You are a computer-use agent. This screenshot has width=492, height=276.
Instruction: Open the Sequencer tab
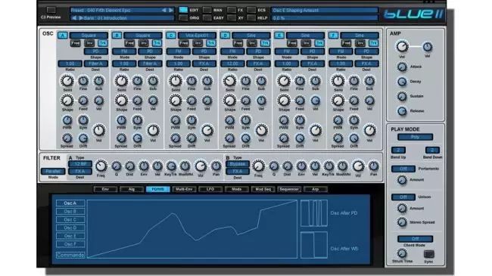click(289, 189)
